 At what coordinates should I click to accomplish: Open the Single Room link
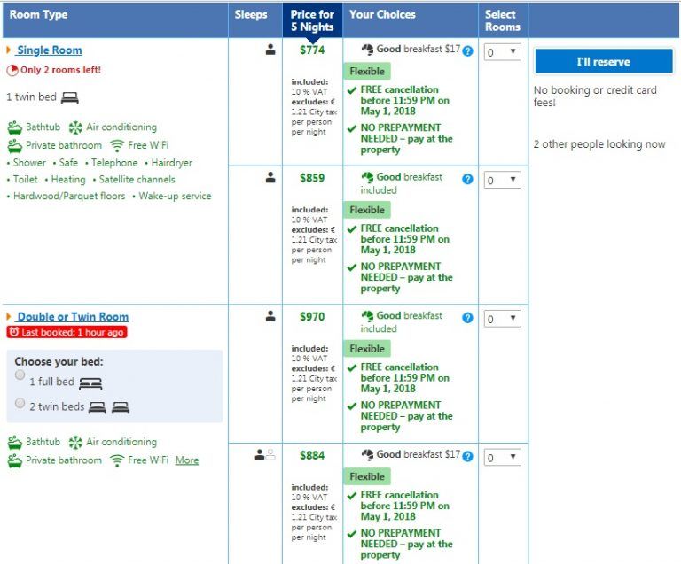49,50
